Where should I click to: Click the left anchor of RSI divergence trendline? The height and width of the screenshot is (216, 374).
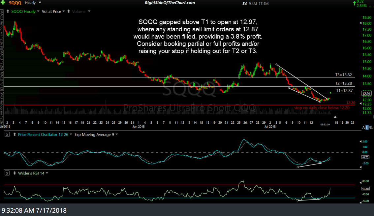[298, 201]
